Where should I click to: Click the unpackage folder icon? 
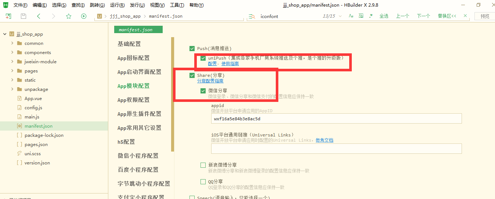tap(19, 89)
